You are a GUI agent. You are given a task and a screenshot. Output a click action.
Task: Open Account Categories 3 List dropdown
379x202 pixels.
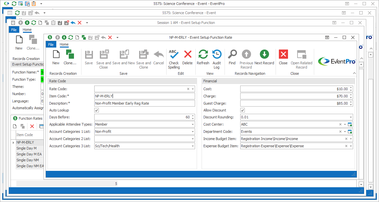pos(193,146)
